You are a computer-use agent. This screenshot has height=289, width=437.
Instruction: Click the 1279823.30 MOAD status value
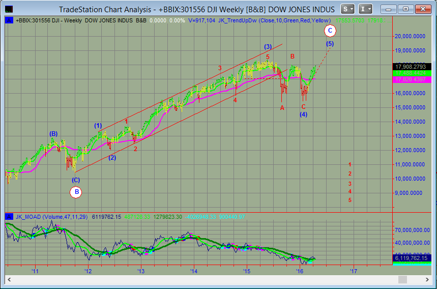click(x=167, y=217)
